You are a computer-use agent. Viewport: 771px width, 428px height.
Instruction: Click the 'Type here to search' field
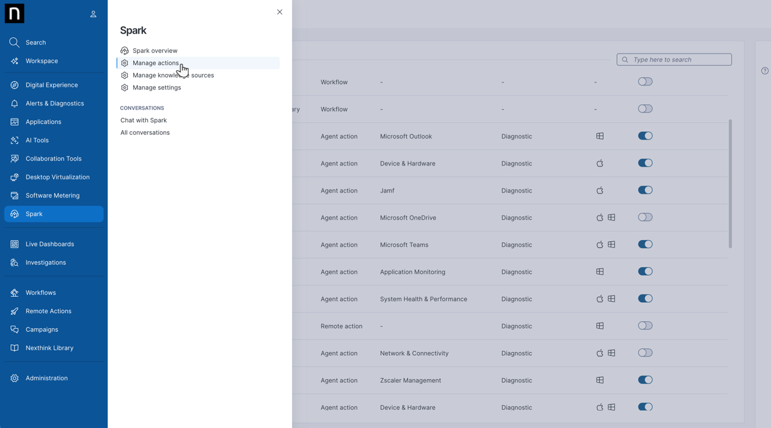[x=679, y=60]
